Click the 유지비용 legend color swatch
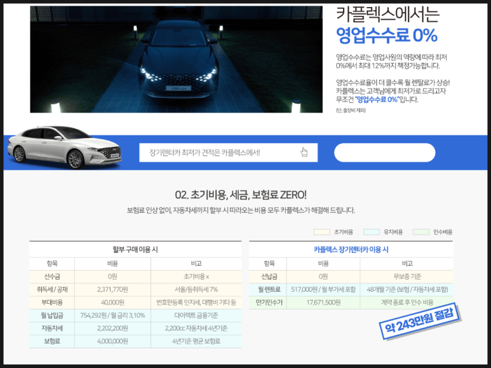The width and height of the screenshot is (491, 368). coord(372,232)
